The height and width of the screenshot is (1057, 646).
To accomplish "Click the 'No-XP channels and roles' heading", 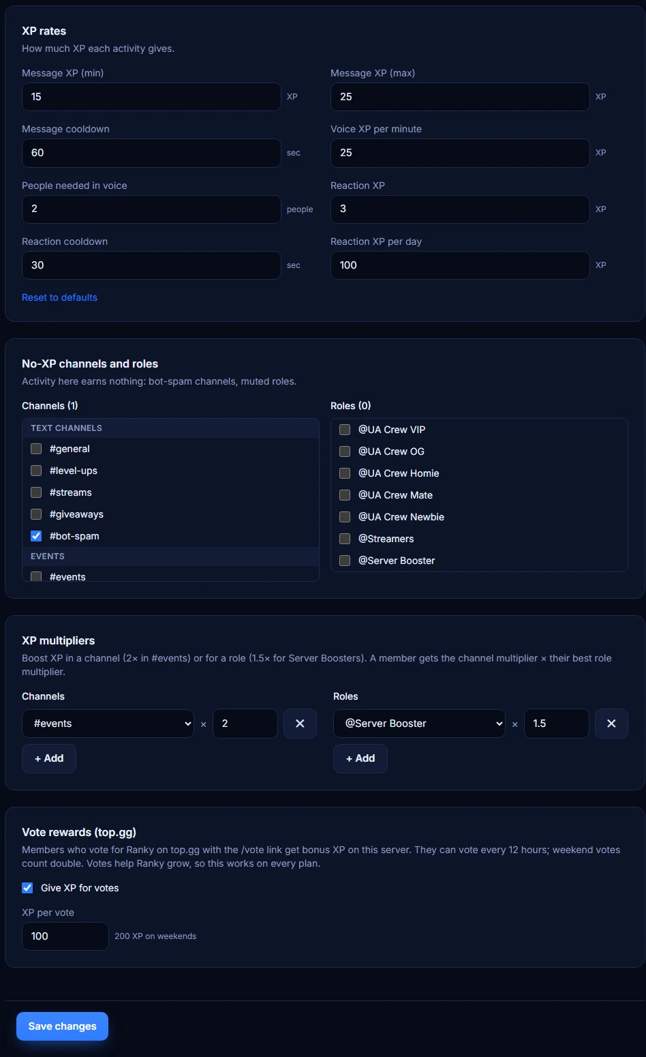I will (90, 363).
